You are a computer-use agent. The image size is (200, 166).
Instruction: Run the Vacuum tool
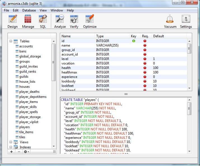coord(170,21)
